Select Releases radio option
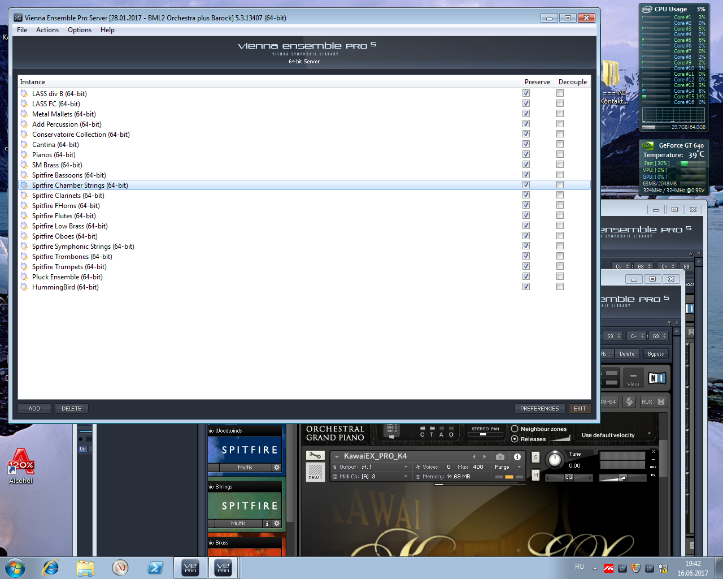 pyautogui.click(x=515, y=439)
